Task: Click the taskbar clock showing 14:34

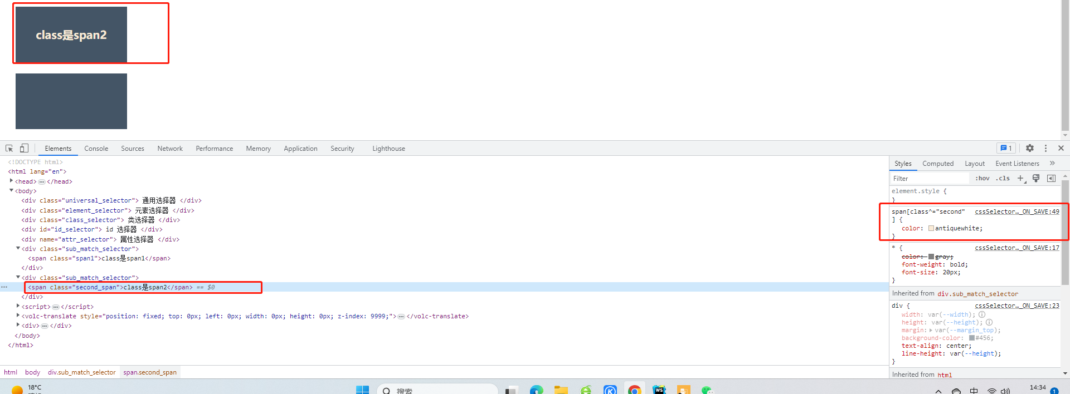Action: (1038, 388)
